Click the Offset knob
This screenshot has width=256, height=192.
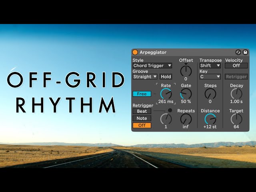pos(186,71)
